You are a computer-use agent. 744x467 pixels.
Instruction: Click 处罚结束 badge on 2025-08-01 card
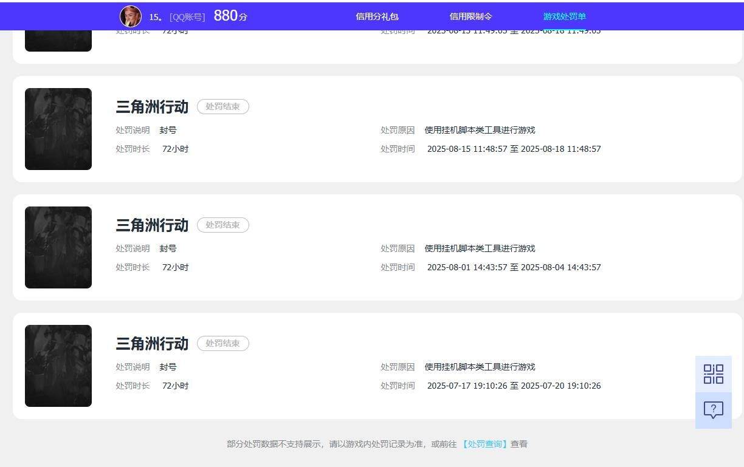point(223,225)
